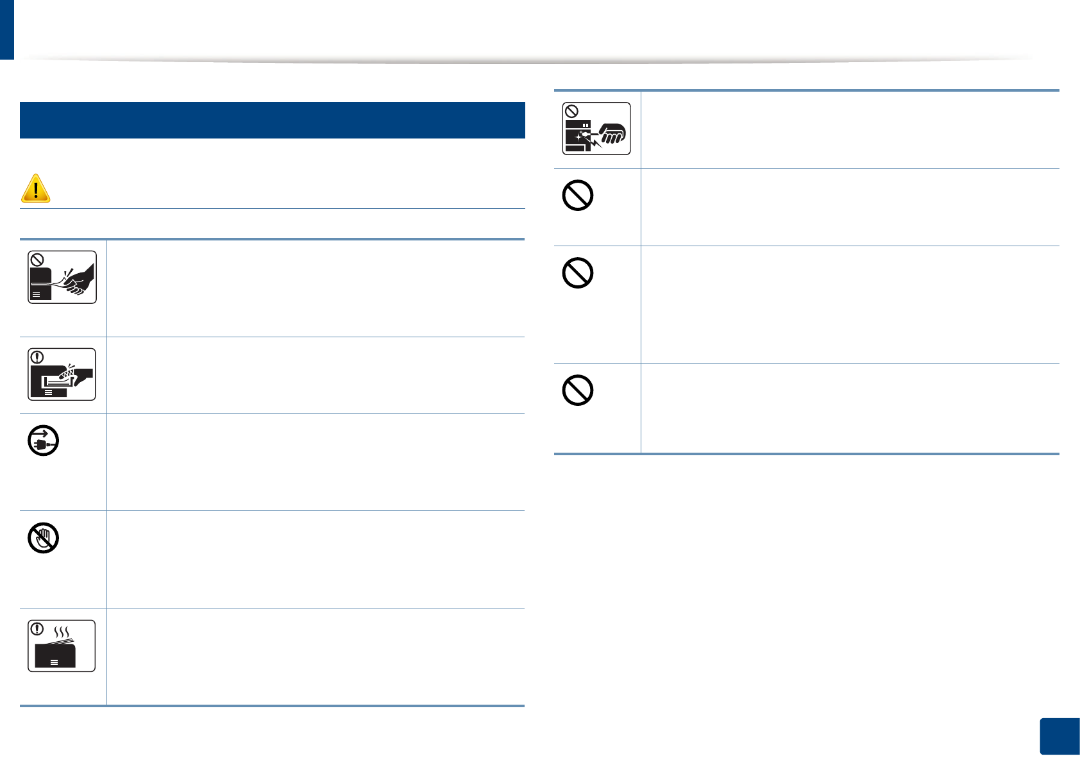1080x763 pixels.
Task: Click the lowest plain prohibition circle icon
Action: click(577, 390)
